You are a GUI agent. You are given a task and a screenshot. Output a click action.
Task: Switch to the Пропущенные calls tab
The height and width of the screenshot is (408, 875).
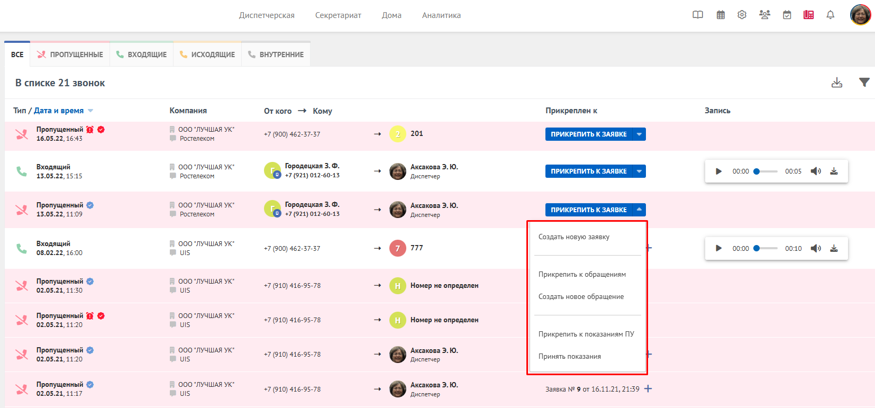(x=70, y=55)
